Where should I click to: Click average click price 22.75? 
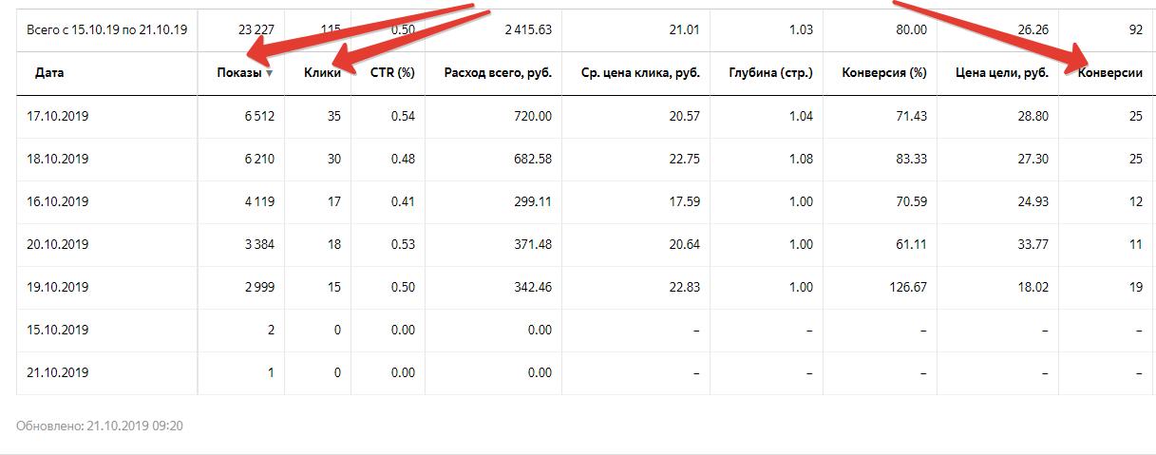tap(684, 159)
